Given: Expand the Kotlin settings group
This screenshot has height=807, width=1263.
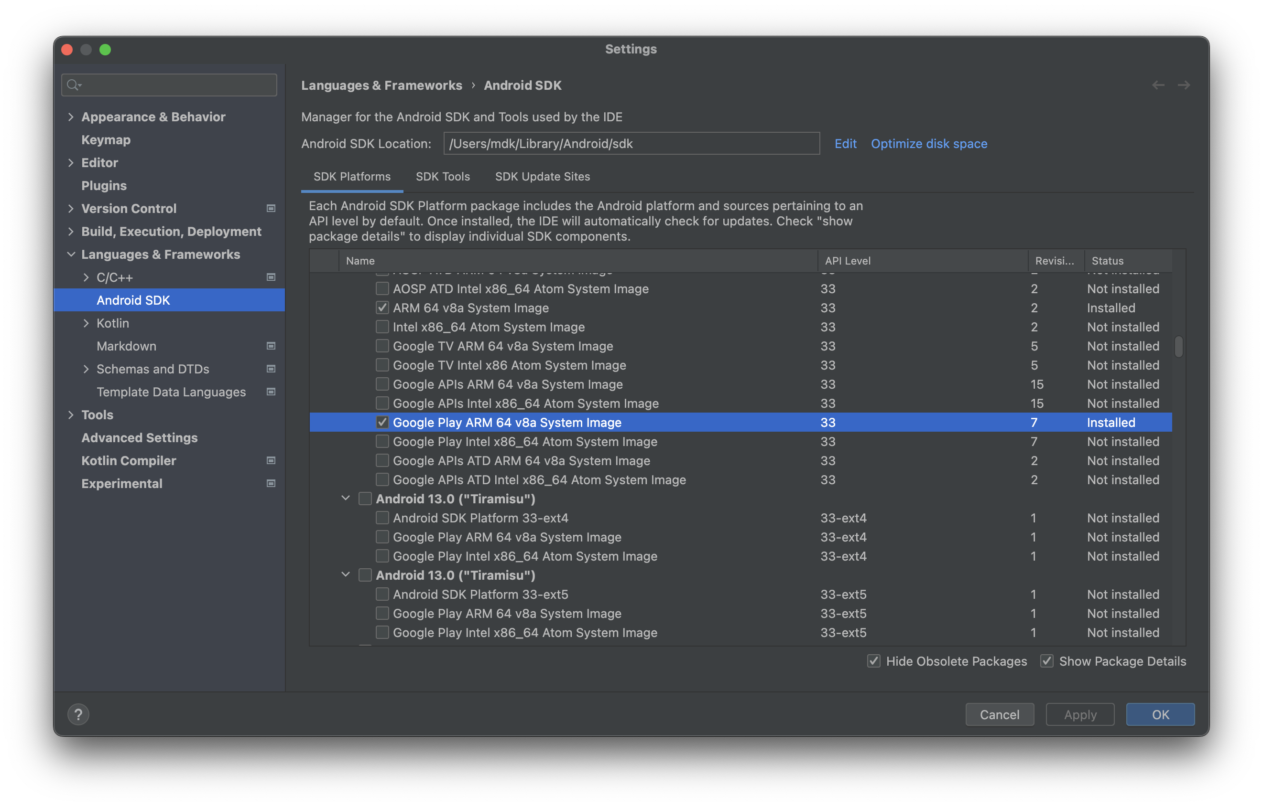Looking at the screenshot, I should pos(87,323).
